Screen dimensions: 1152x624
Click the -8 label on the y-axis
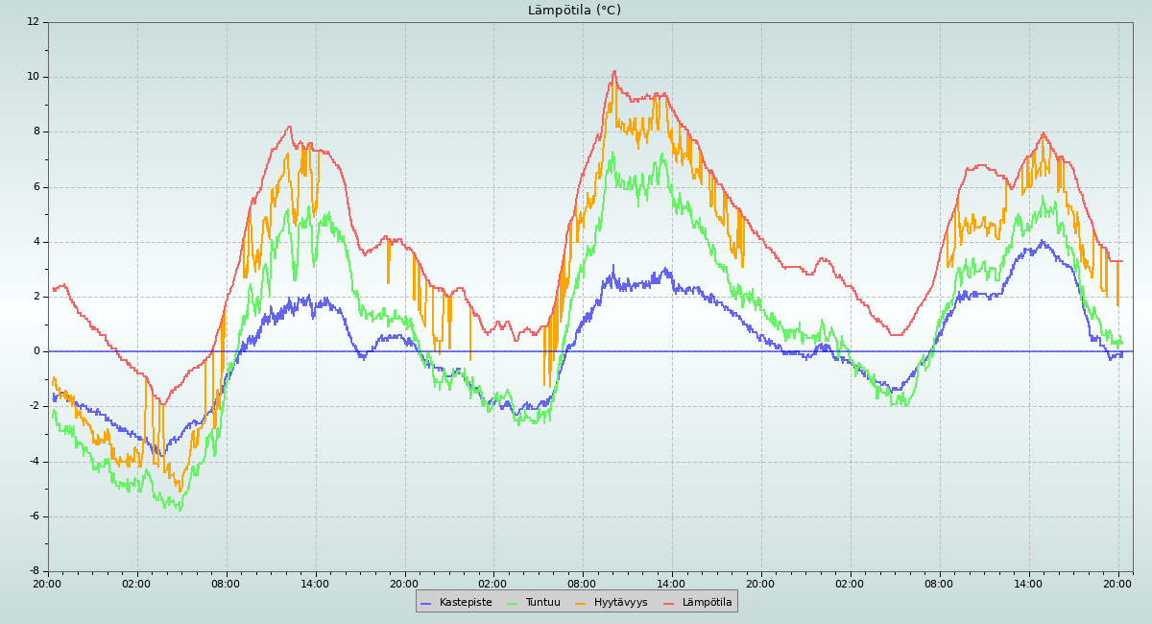(34, 571)
